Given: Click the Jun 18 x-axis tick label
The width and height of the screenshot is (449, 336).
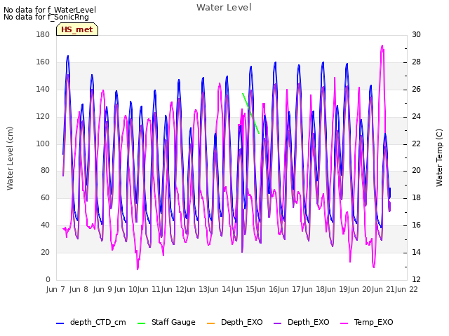Looking at the screenshot, I should (314, 289).
